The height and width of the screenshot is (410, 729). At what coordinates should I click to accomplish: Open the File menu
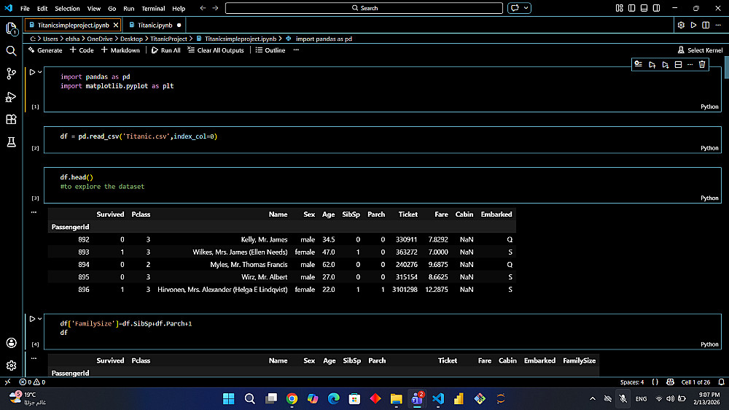click(25, 8)
